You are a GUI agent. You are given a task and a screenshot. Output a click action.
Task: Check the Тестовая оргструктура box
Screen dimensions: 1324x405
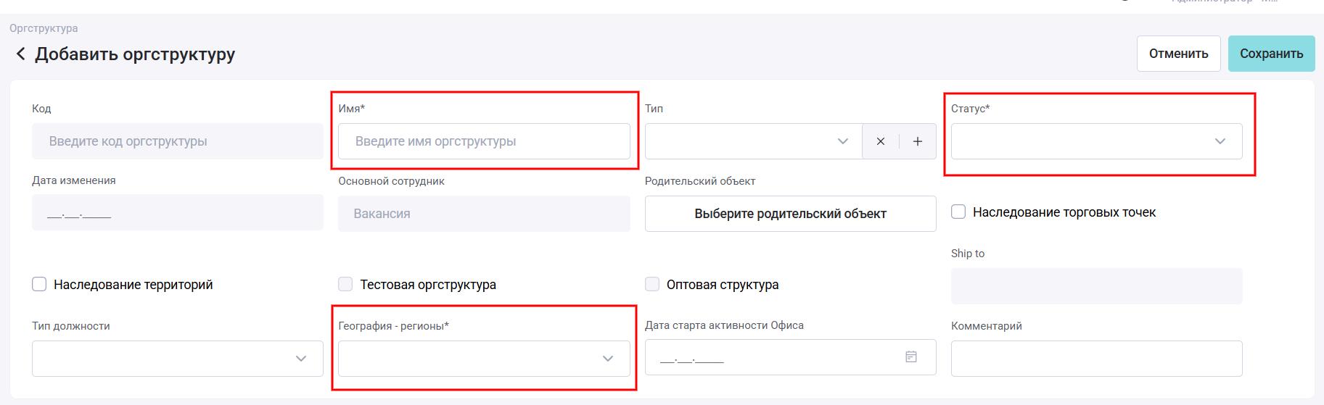[x=345, y=285]
